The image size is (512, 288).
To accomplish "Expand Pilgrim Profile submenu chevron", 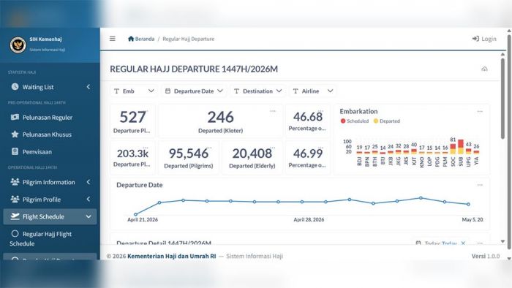I will (x=89, y=200).
